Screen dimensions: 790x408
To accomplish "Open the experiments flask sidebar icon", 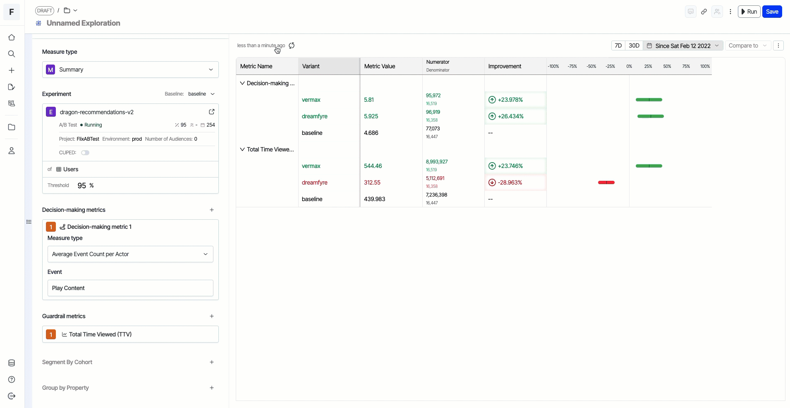I will [12, 103].
